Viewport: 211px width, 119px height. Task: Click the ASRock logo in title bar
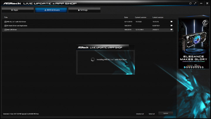click(12, 3)
